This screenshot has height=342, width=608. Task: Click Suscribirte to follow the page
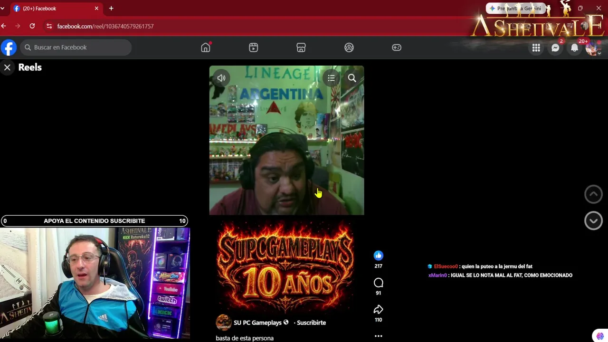click(311, 323)
